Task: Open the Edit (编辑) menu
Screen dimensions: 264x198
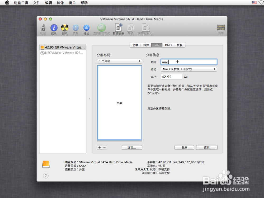Action: tap(49, 3)
